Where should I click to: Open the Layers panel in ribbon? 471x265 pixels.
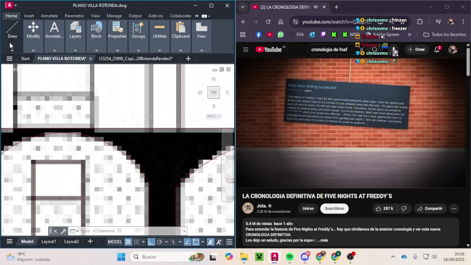(75, 30)
